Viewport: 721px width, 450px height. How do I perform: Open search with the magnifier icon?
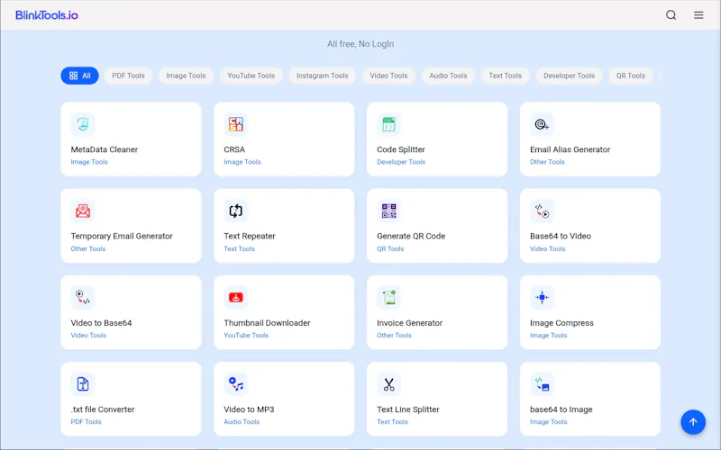point(671,15)
